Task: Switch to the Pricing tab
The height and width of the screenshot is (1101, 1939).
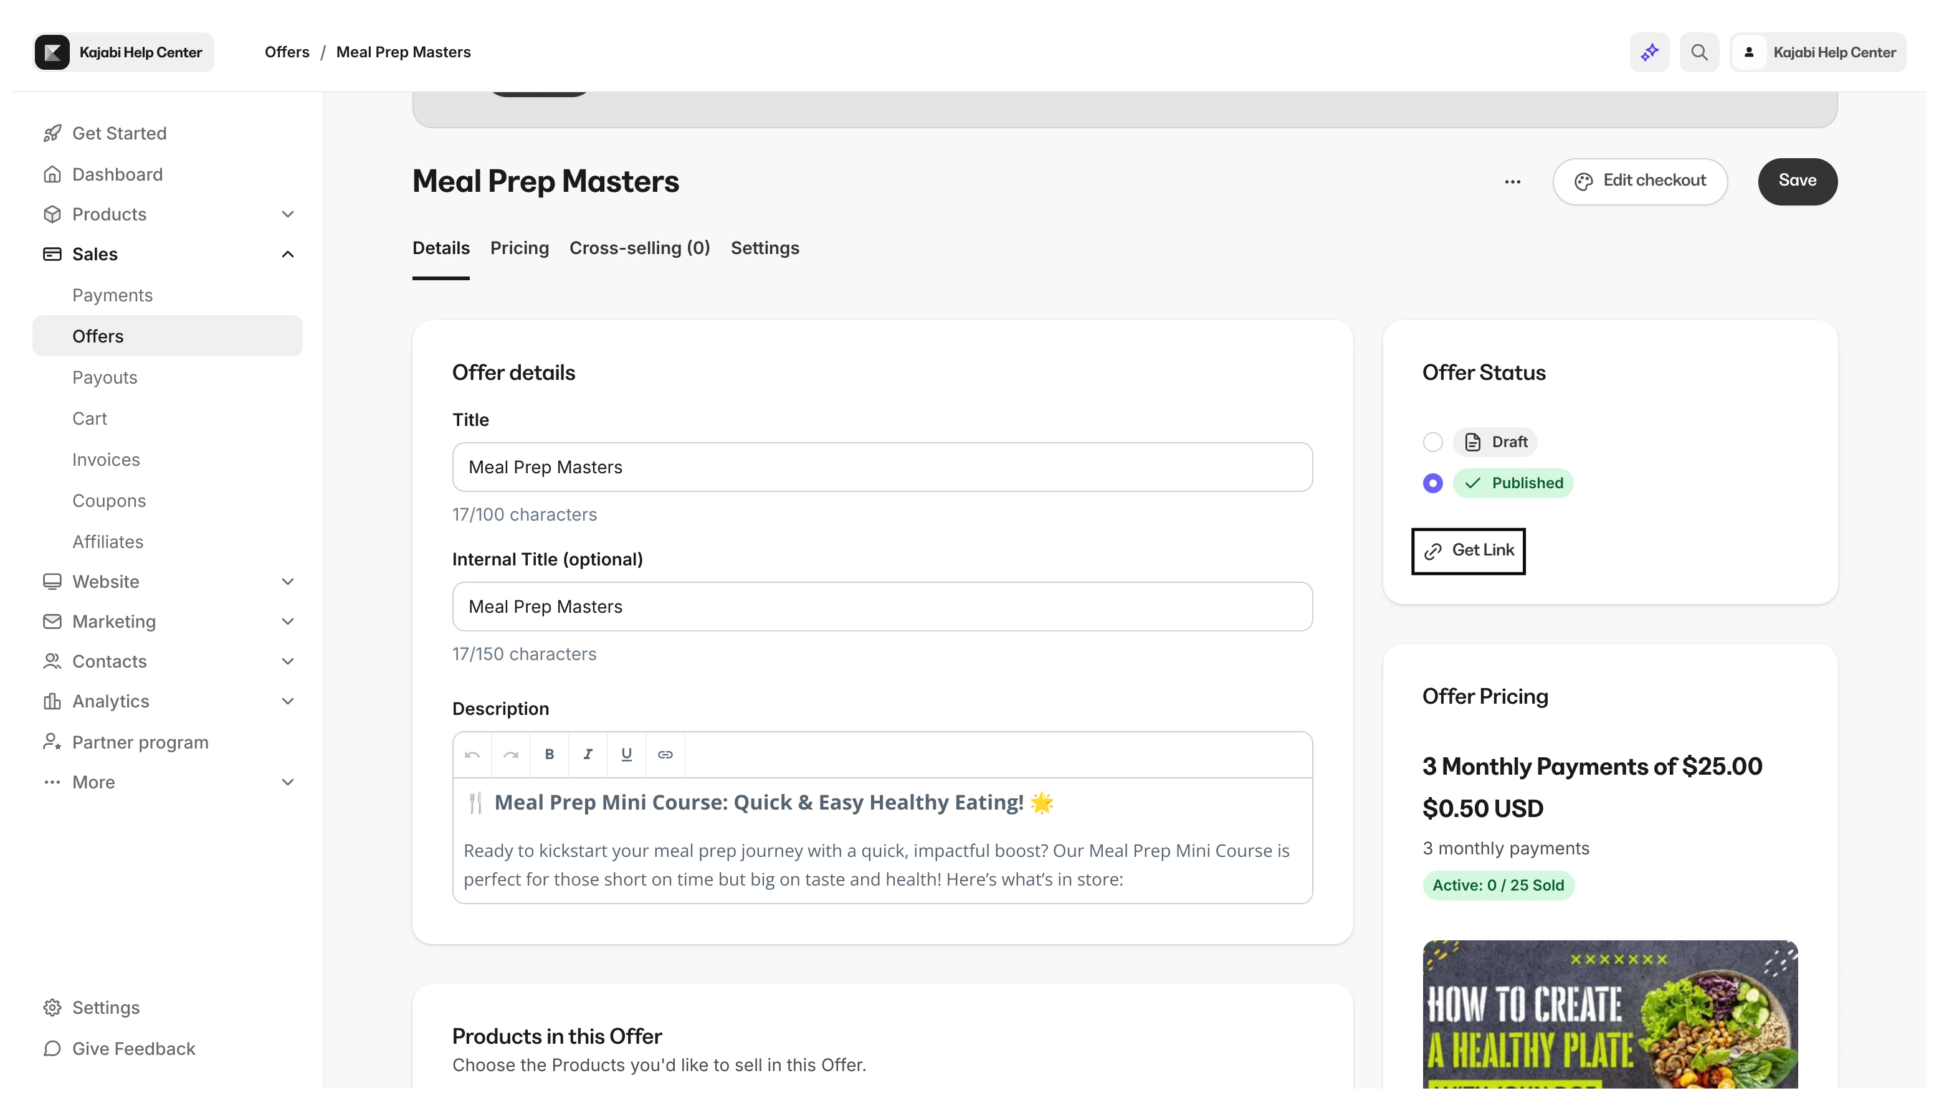Action: [x=519, y=248]
